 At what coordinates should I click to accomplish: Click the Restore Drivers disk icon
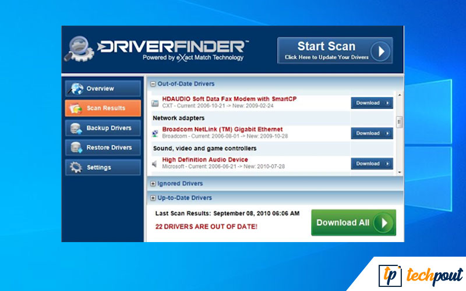click(x=76, y=148)
